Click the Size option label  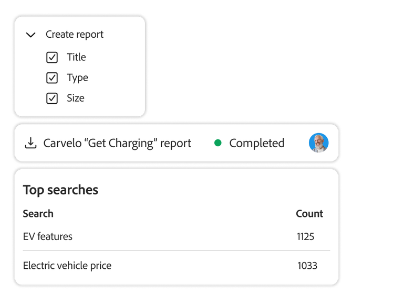click(x=76, y=98)
